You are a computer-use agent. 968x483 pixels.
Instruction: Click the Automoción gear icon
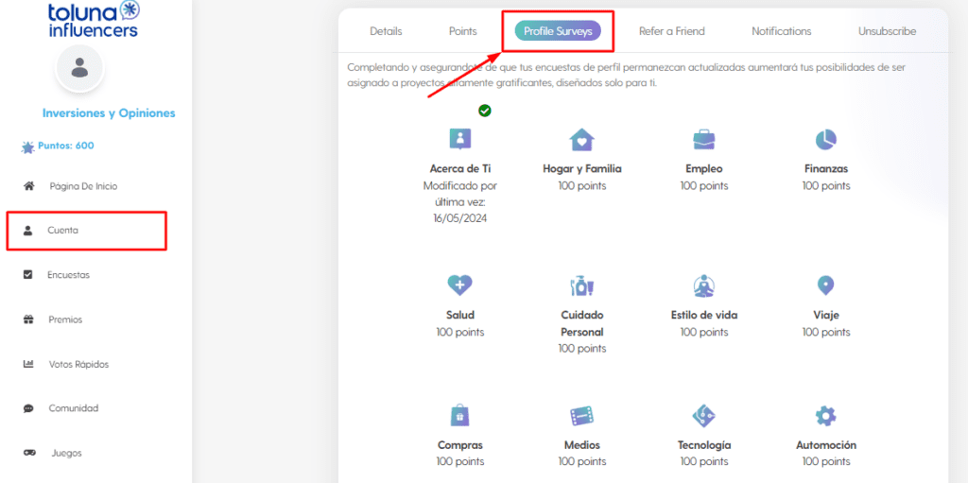(x=825, y=416)
